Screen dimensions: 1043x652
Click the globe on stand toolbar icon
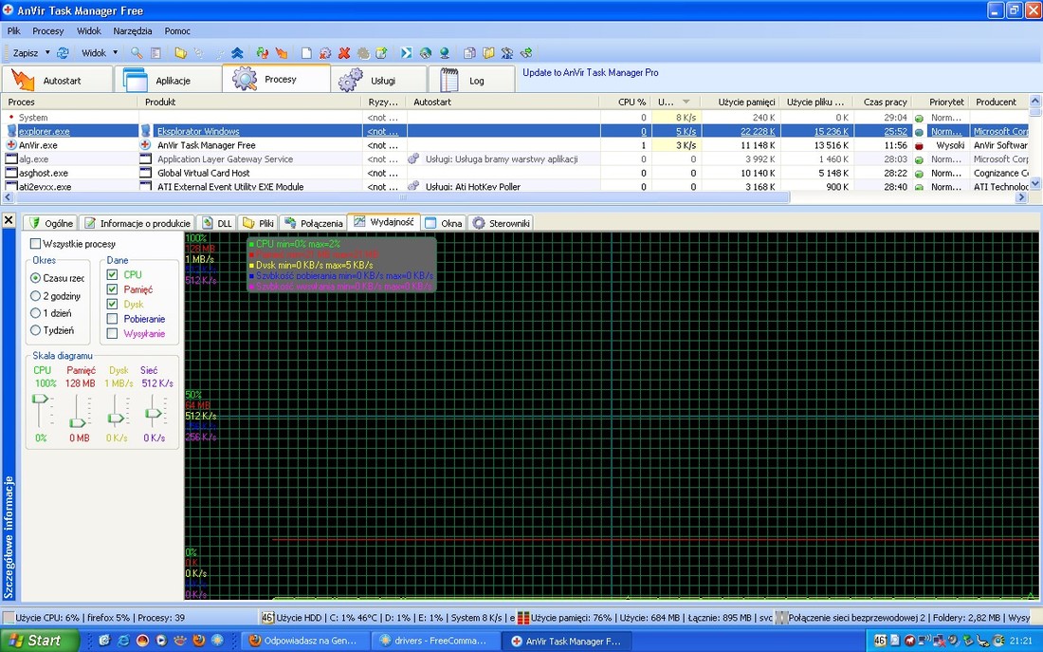point(445,52)
